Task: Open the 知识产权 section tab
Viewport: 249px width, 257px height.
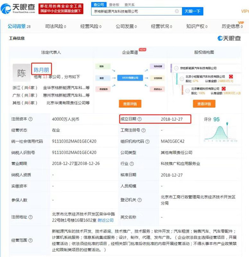Action: pyautogui.click(x=197, y=26)
